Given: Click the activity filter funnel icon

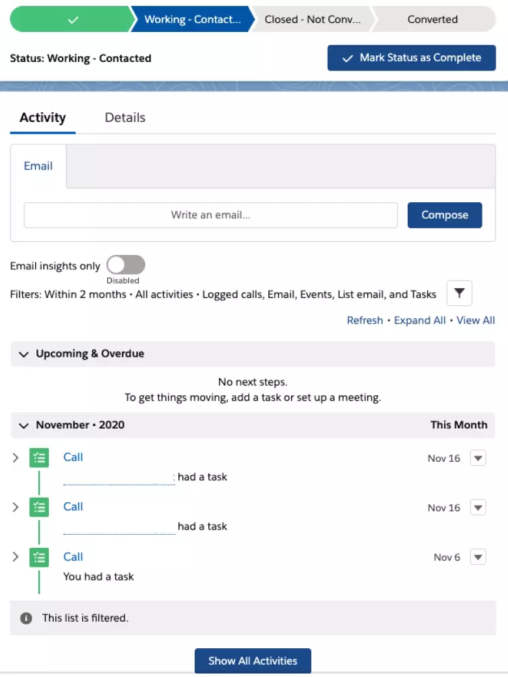Looking at the screenshot, I should pos(459,293).
